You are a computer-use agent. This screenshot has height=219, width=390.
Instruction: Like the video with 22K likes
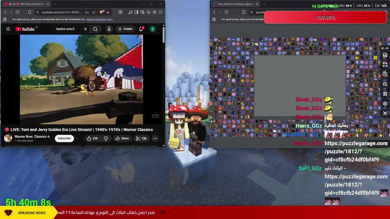tap(92, 138)
